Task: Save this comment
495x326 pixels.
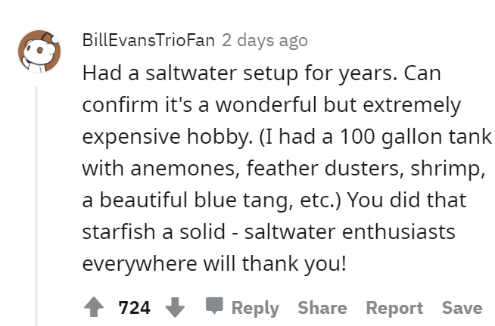Action: [462, 308]
